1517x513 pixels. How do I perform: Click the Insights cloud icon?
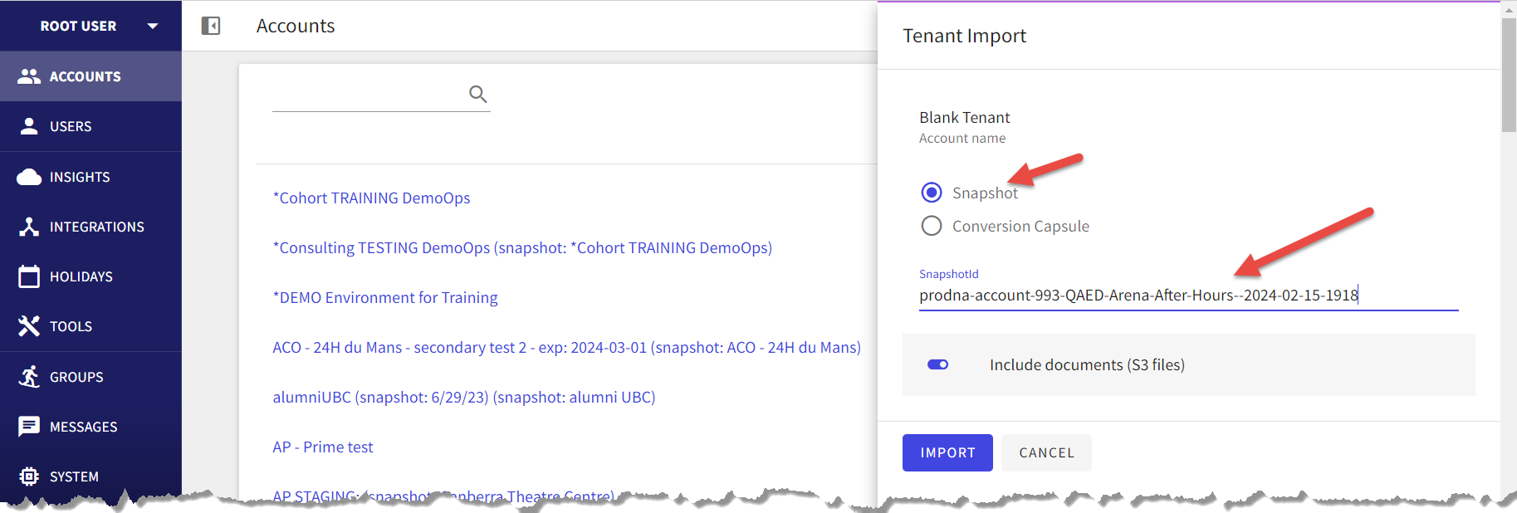pyautogui.click(x=29, y=177)
